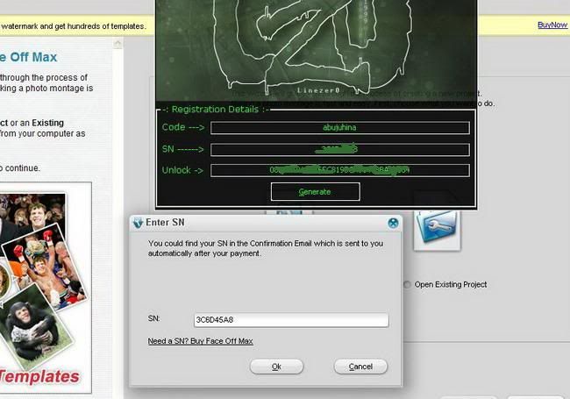Click the Code field containing abujuhina
570x399 pixels.
340,127
